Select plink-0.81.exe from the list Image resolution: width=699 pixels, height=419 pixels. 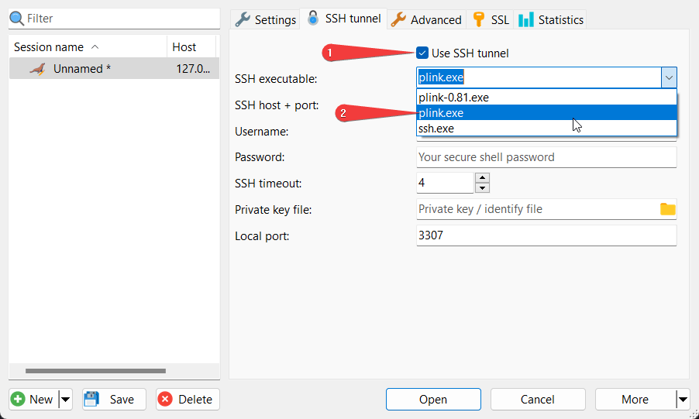[454, 98]
